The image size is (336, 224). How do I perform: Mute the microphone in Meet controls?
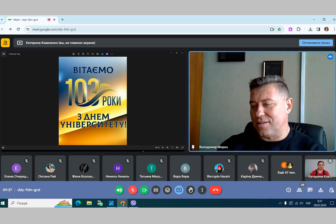pyautogui.click(x=133, y=190)
